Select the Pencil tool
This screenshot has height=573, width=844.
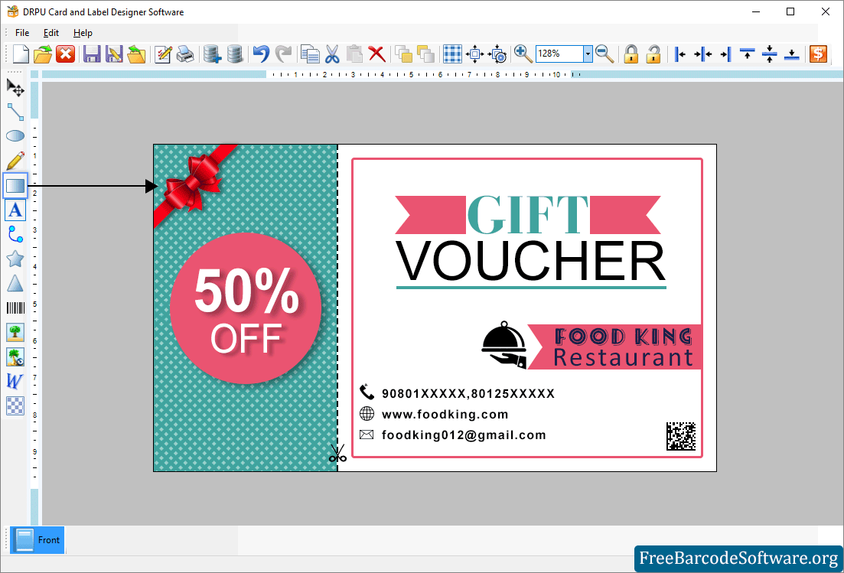click(15, 161)
